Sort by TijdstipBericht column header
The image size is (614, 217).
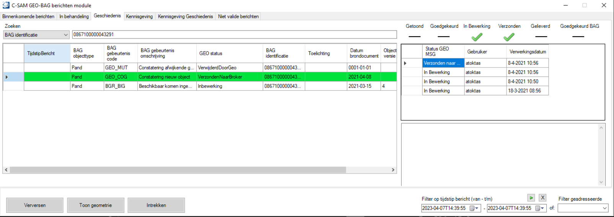click(47, 53)
